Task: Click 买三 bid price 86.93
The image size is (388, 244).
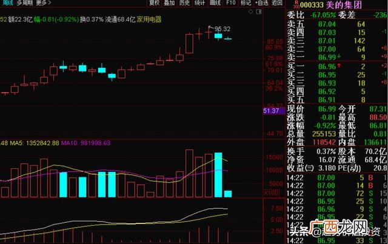Action: coord(327,83)
